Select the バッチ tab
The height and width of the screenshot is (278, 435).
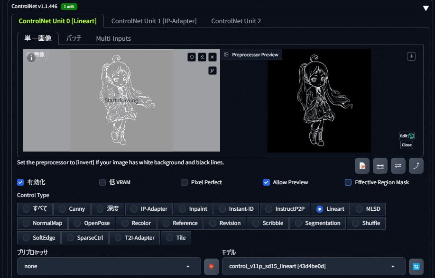[74, 38]
